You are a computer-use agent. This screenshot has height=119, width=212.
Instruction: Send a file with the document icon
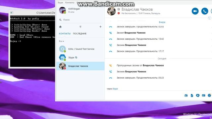tap(192, 96)
